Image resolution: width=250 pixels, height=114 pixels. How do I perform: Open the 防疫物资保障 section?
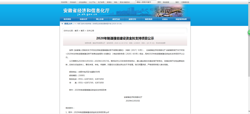coord(181,19)
